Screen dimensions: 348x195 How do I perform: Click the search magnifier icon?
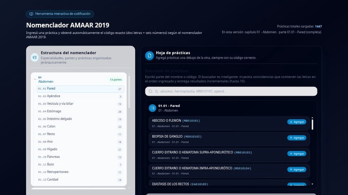coord(151,91)
